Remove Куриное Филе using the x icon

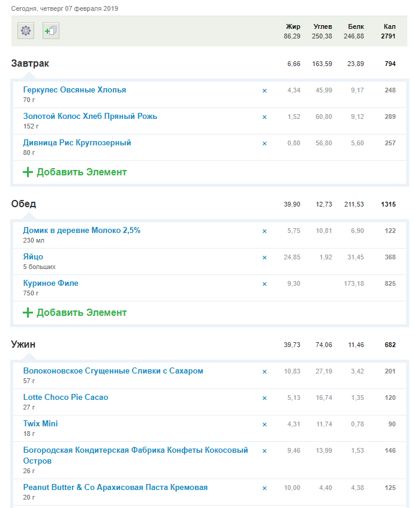(265, 284)
